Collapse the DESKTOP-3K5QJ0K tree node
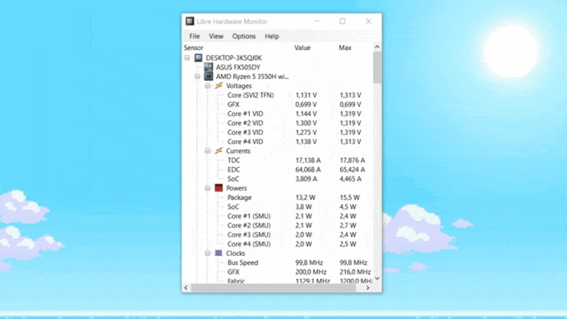This screenshot has width=567, height=319. pos(187,58)
